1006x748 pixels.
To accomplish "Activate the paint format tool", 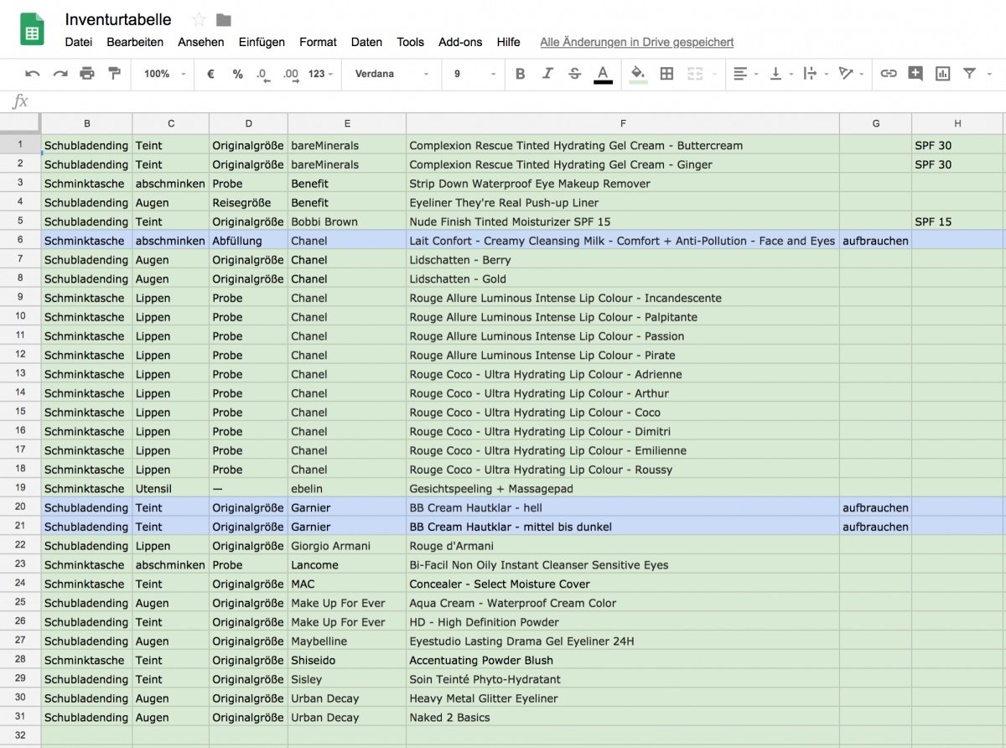I will point(114,74).
